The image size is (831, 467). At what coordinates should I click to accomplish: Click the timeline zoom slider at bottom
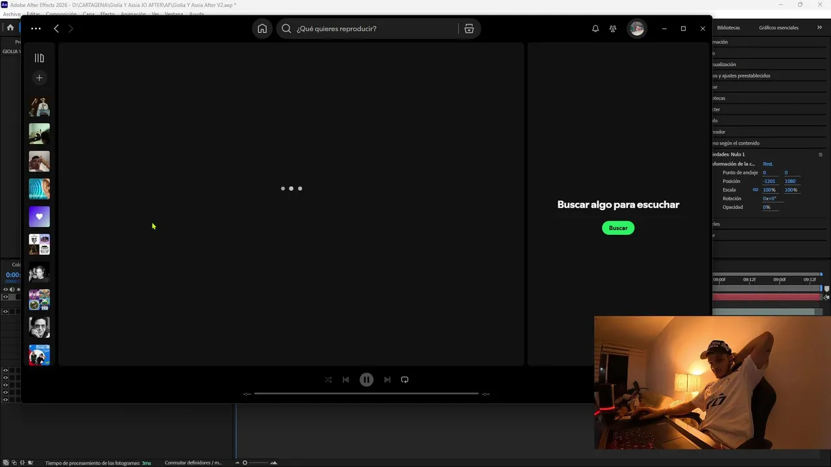point(258,463)
